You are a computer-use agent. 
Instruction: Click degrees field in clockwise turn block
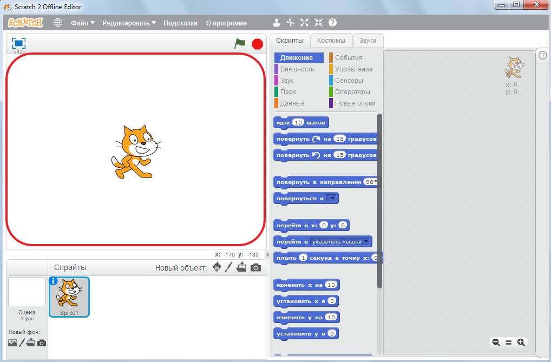pyautogui.click(x=339, y=139)
